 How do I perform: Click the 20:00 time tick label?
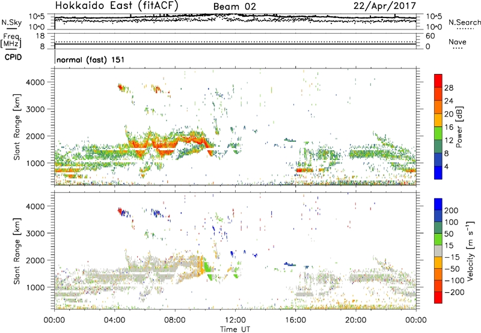356,320
